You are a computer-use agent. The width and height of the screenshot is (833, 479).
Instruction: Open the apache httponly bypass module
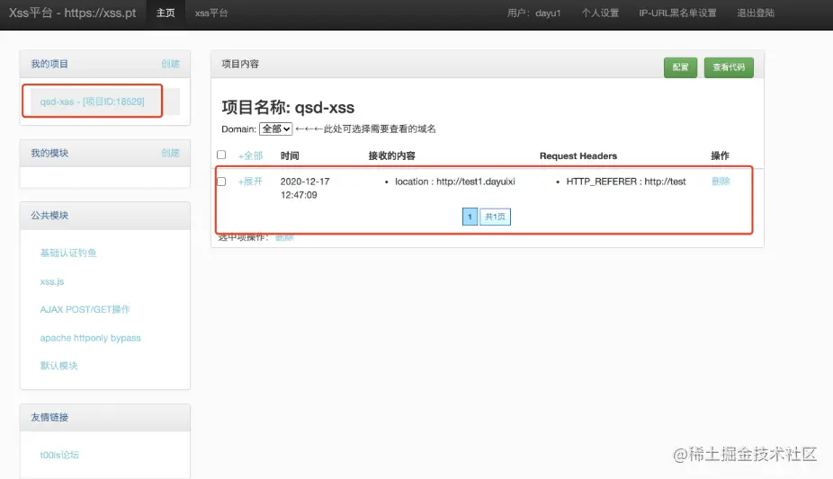pos(90,338)
